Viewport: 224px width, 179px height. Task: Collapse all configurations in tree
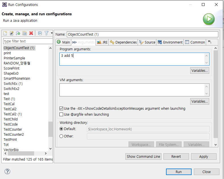40,33
